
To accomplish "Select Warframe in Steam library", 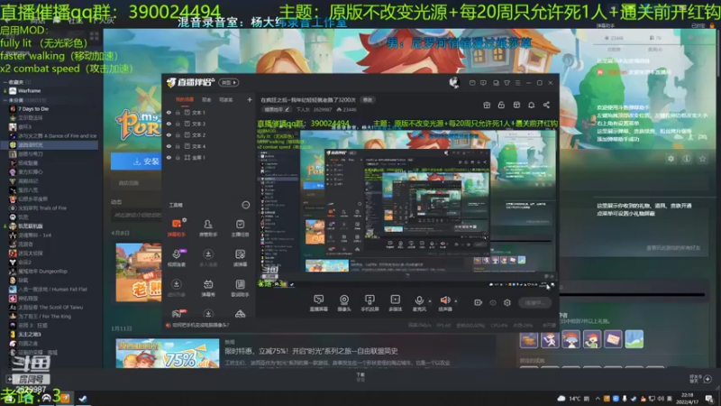I will coord(30,91).
